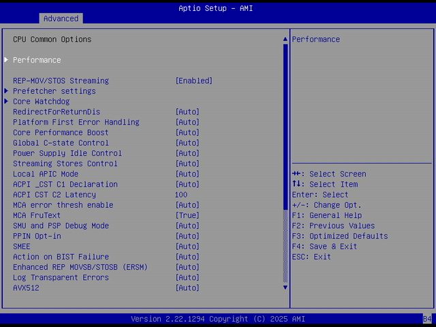The height and width of the screenshot is (327, 436).
Task: Open Platform First Error Handling value
Action: (187, 122)
